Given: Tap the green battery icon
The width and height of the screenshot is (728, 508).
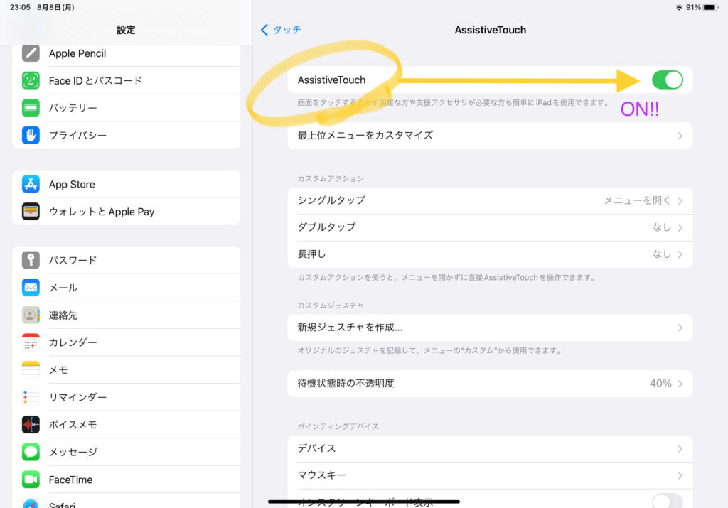Looking at the screenshot, I should click(x=31, y=107).
